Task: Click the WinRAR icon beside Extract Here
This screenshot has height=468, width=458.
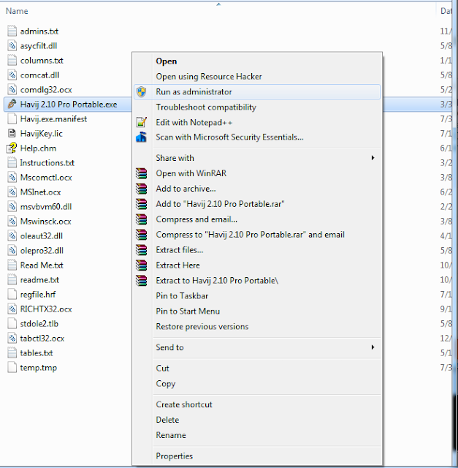Action: (141, 265)
